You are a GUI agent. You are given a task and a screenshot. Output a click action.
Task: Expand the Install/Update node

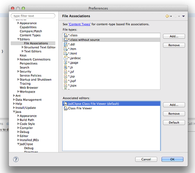[14, 108]
